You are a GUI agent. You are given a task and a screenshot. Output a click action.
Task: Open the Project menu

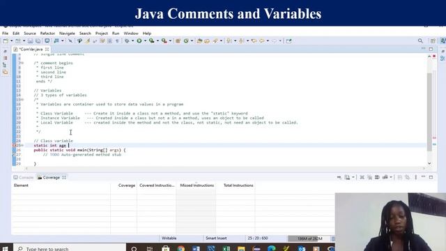pos(102,33)
